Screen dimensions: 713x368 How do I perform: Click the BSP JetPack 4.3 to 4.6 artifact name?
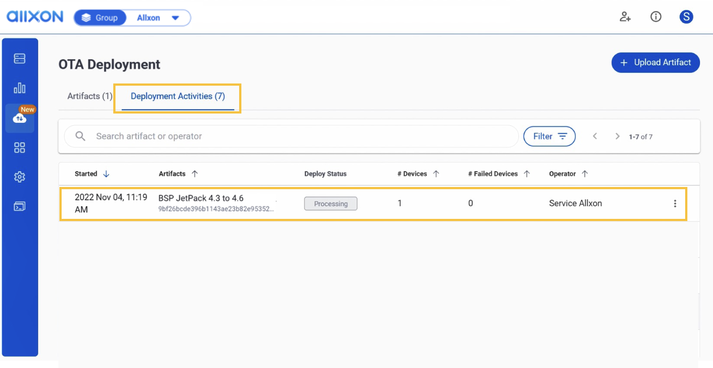click(201, 198)
